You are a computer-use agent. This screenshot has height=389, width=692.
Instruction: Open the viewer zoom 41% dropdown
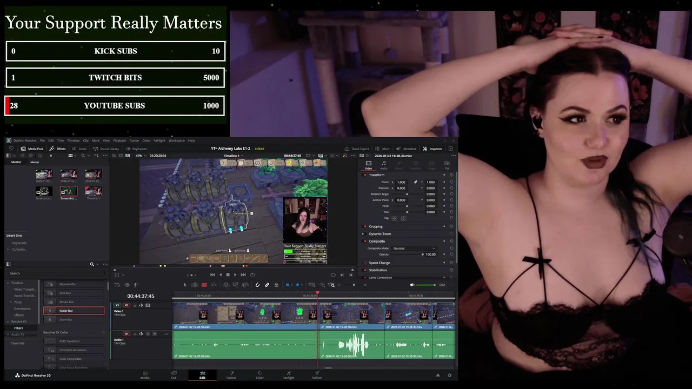(141, 156)
